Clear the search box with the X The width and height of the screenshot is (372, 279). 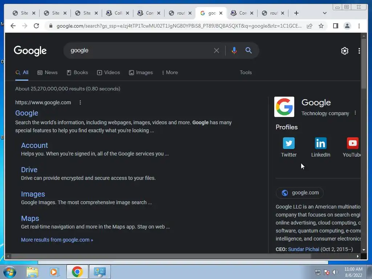coord(217,50)
